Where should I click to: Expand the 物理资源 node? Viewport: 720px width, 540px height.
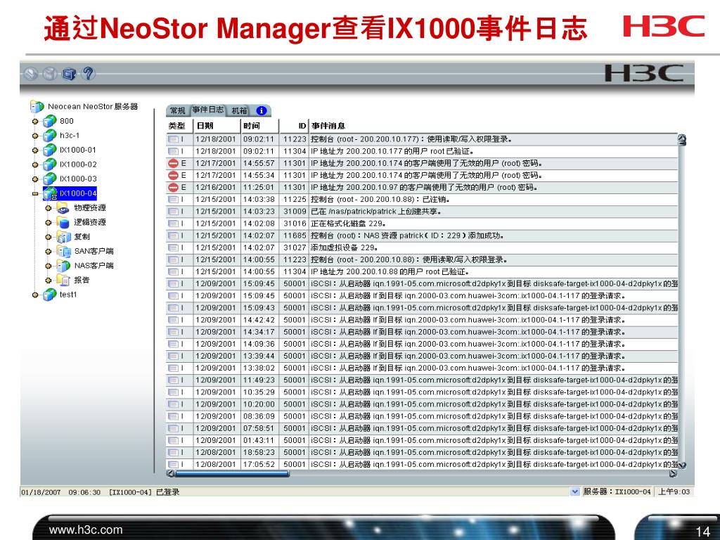[x=49, y=208]
